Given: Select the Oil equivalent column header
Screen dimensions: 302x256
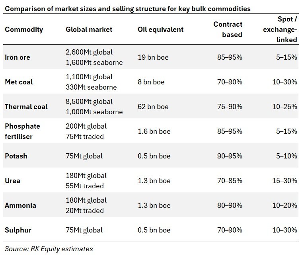Looking at the screenshot, I should pyautogui.click(x=160, y=29).
